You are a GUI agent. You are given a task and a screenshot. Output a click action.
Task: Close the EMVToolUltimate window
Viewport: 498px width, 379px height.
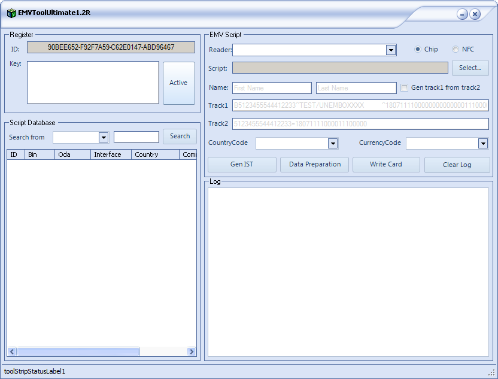[475, 14]
